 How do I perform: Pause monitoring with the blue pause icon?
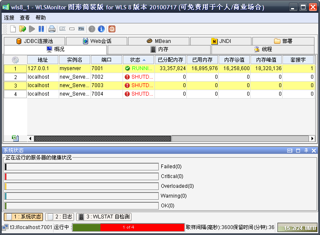41,29
